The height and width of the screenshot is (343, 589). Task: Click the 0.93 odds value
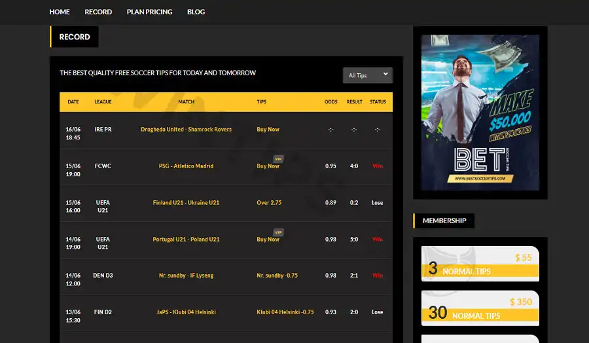pyautogui.click(x=330, y=312)
